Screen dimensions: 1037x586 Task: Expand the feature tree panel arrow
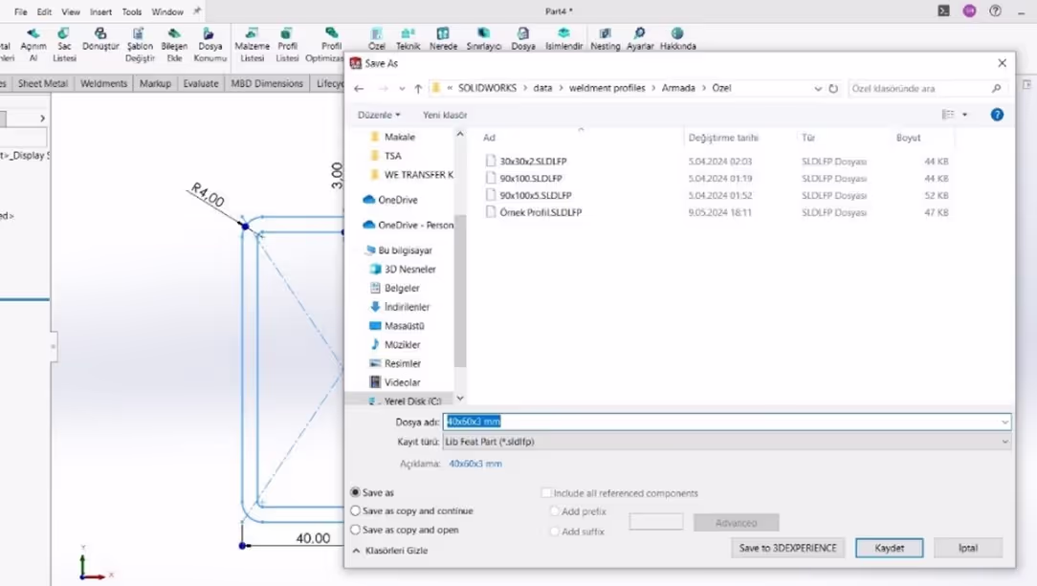(x=42, y=119)
